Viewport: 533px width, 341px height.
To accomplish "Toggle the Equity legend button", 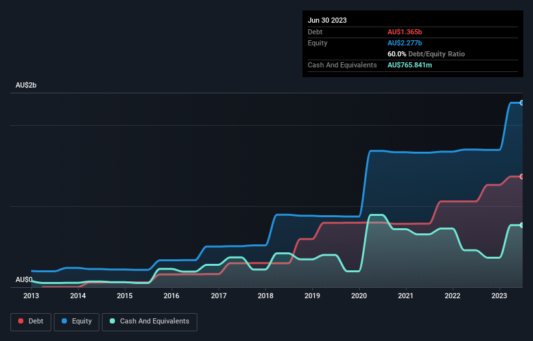I will tap(77, 322).
